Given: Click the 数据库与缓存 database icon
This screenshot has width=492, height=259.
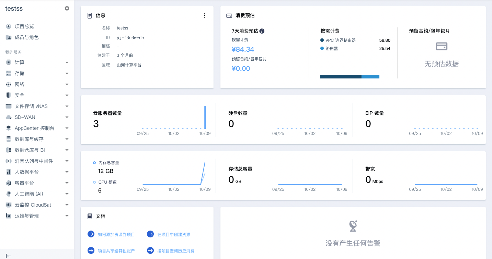Looking at the screenshot, I should point(9,139).
